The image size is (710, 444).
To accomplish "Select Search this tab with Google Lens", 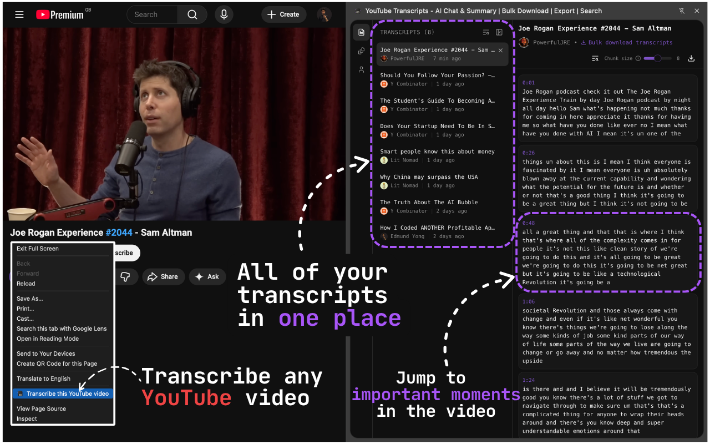I will click(62, 329).
